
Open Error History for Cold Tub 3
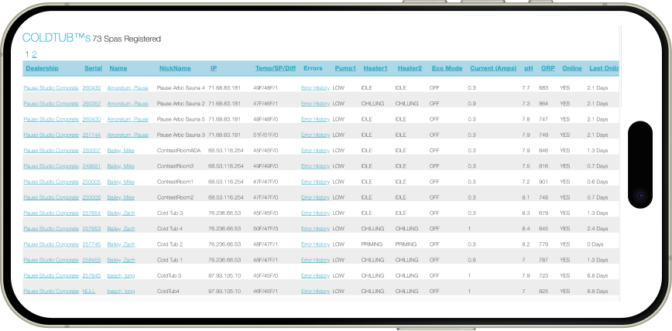315,213
